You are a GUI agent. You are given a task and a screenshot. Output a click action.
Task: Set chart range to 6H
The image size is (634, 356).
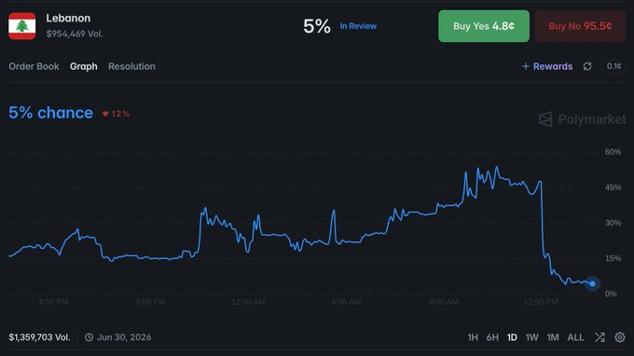tap(492, 337)
